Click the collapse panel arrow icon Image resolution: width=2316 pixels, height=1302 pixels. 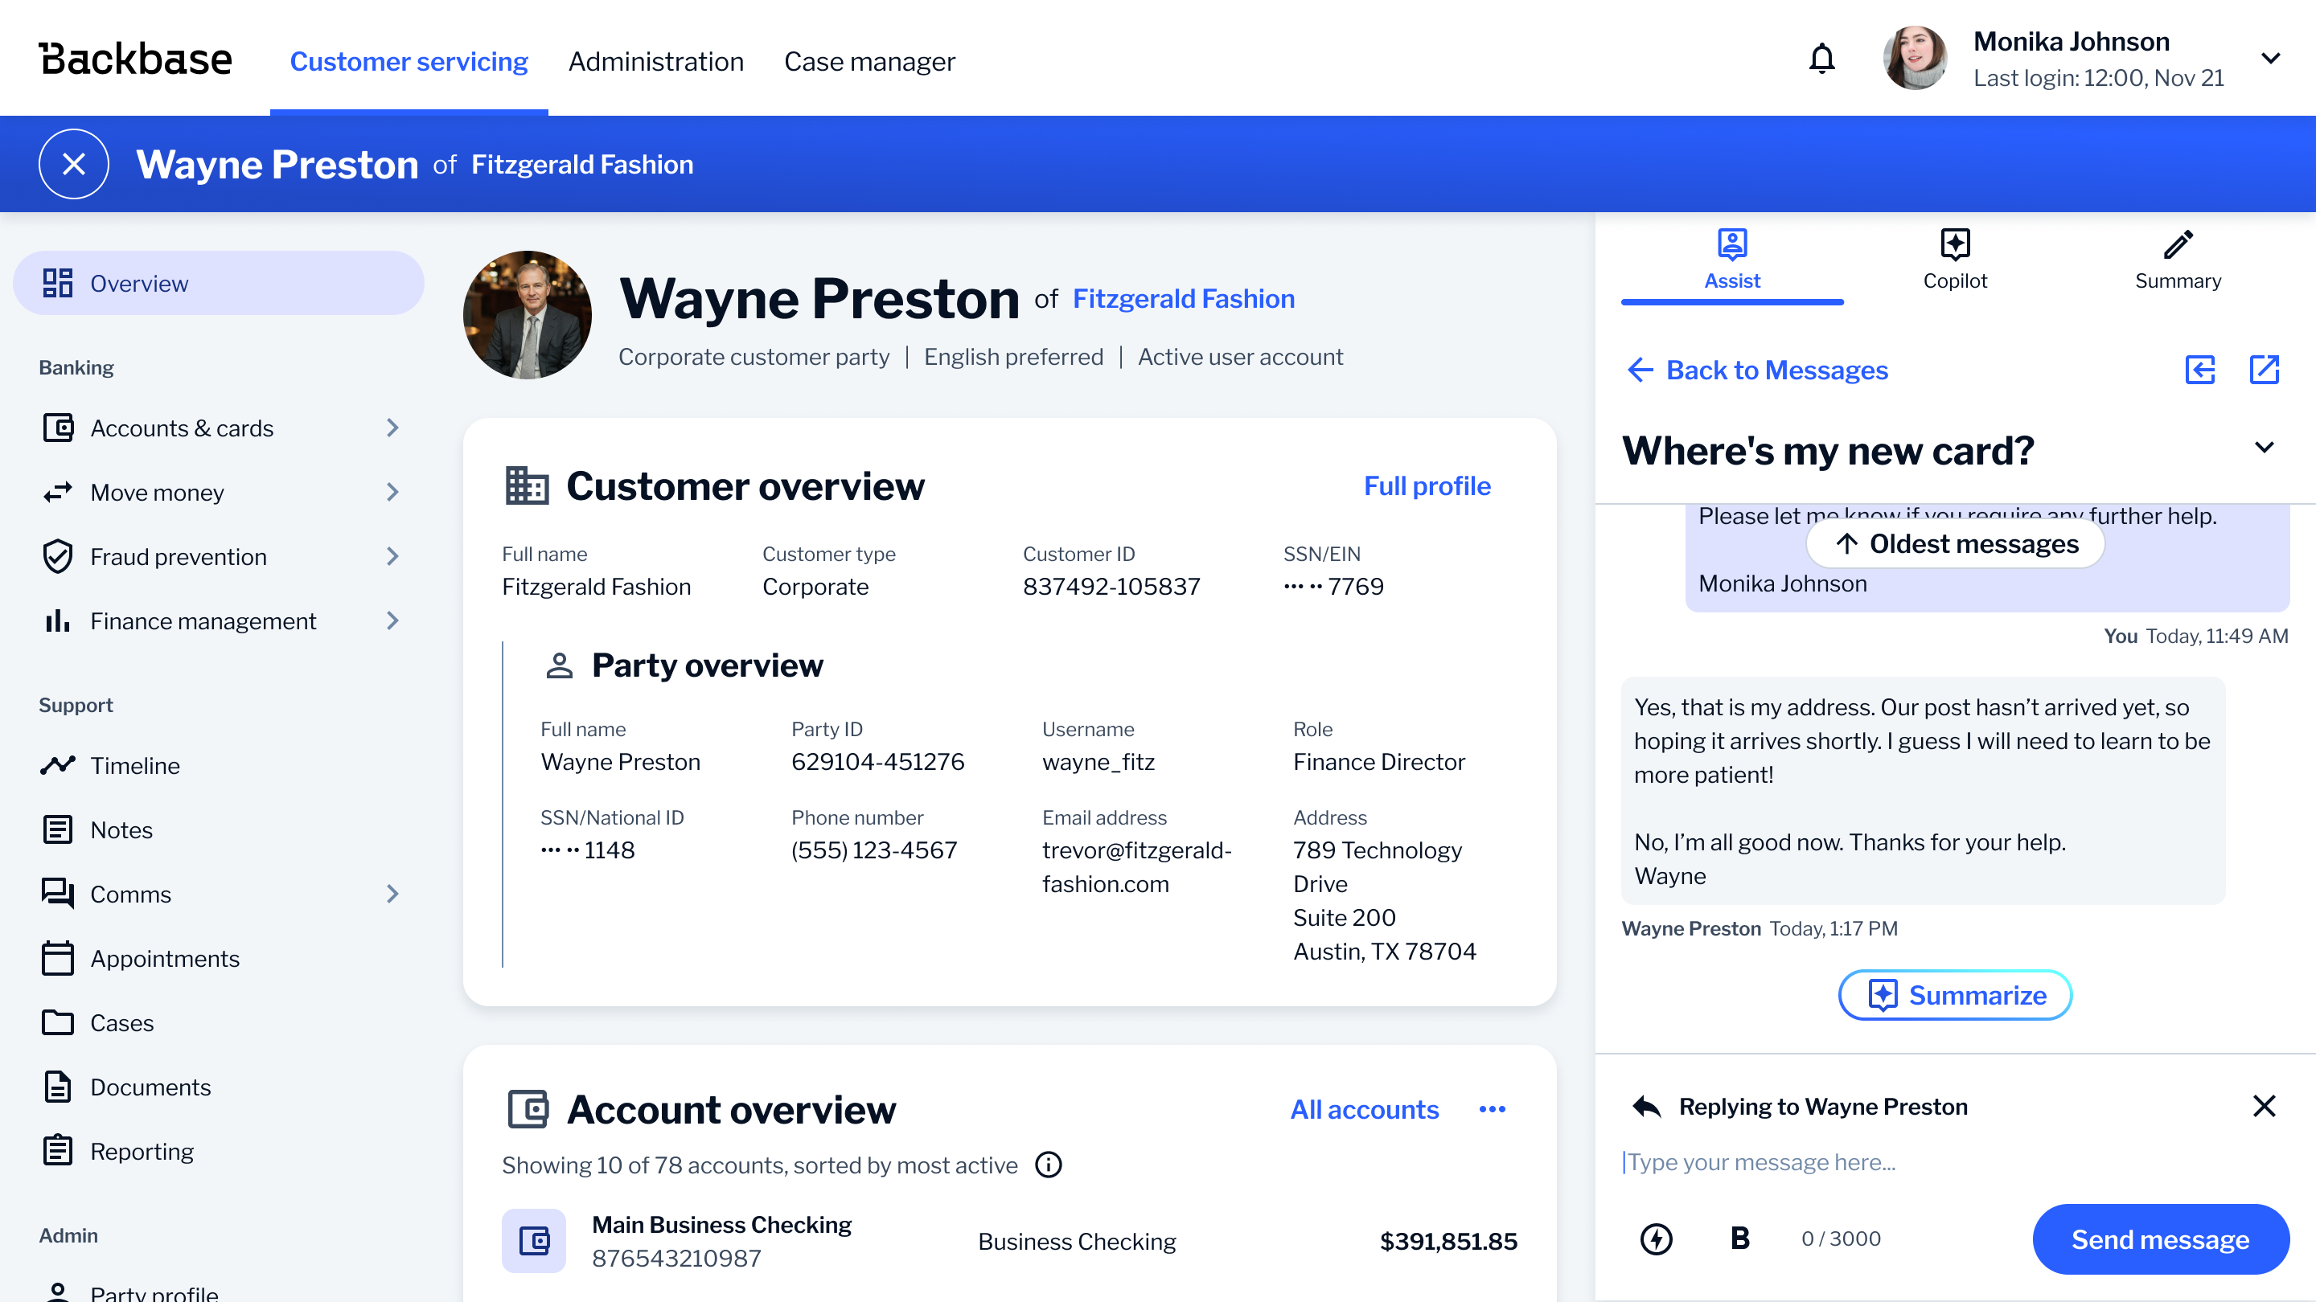2200,370
